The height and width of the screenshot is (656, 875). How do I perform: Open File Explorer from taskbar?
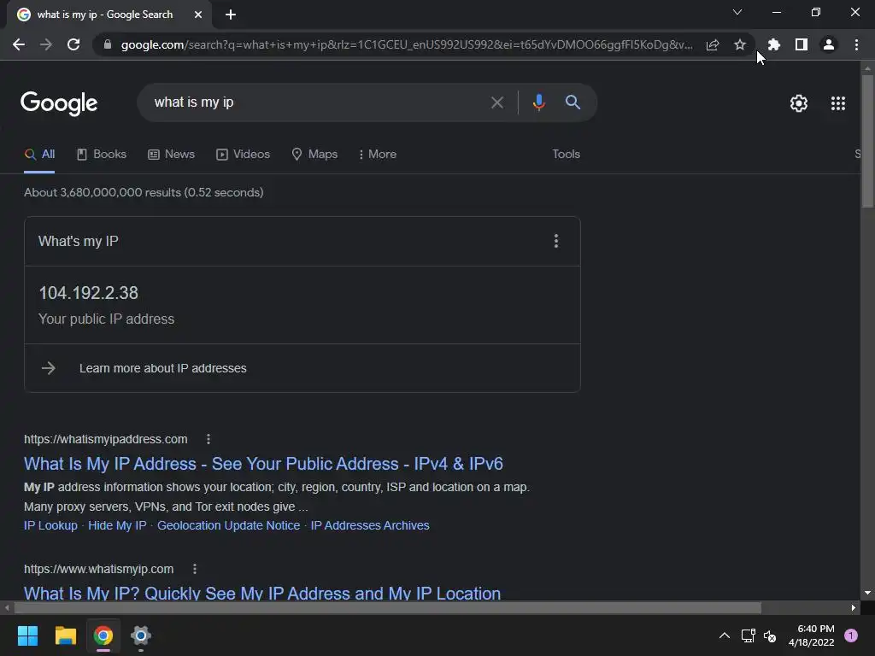point(65,635)
